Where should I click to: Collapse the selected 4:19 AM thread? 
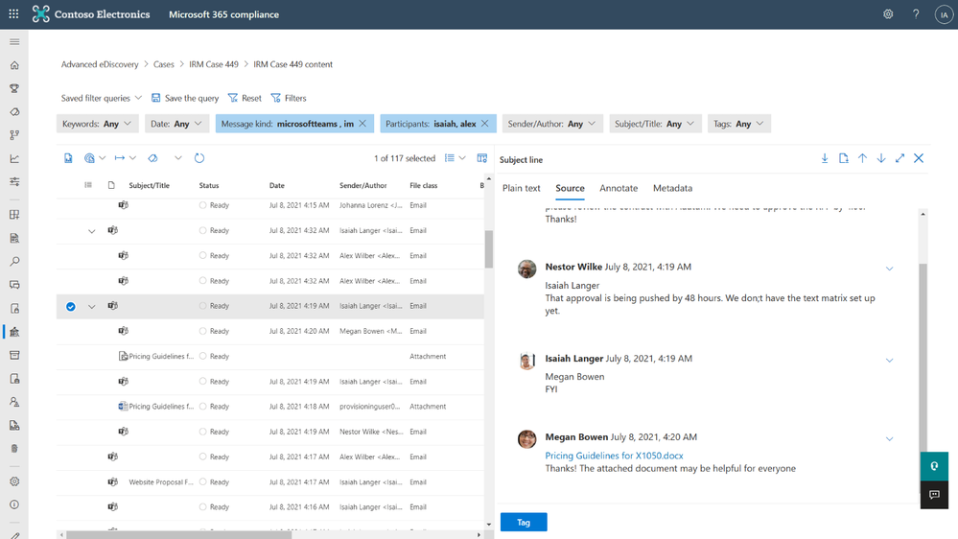coord(92,306)
